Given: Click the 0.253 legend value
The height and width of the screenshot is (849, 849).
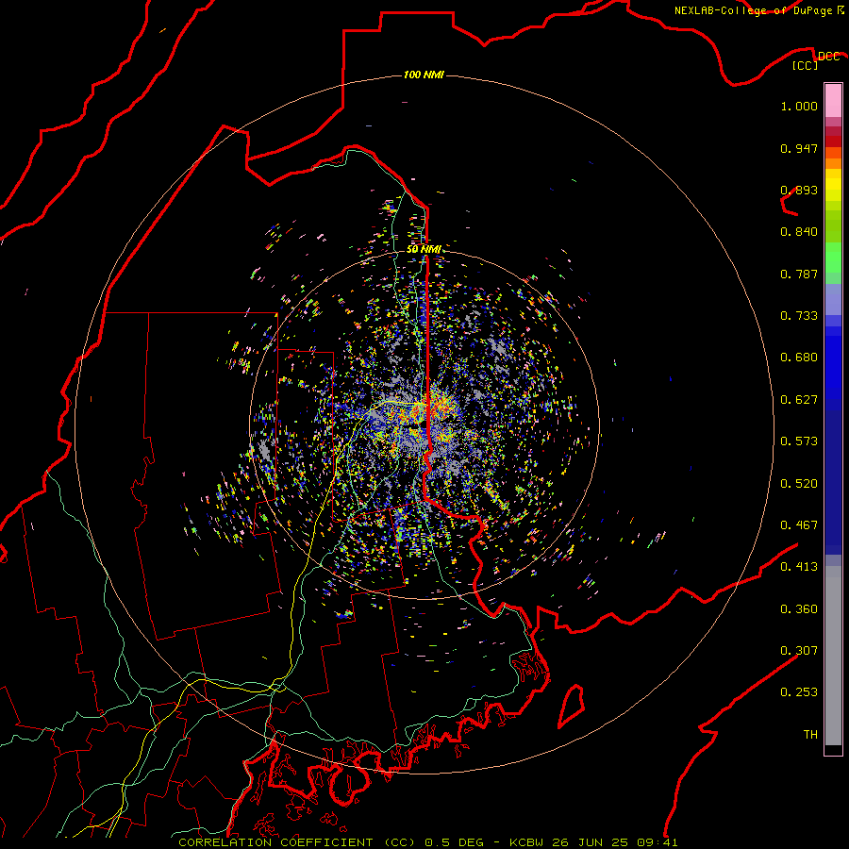Looking at the screenshot, I should [799, 692].
